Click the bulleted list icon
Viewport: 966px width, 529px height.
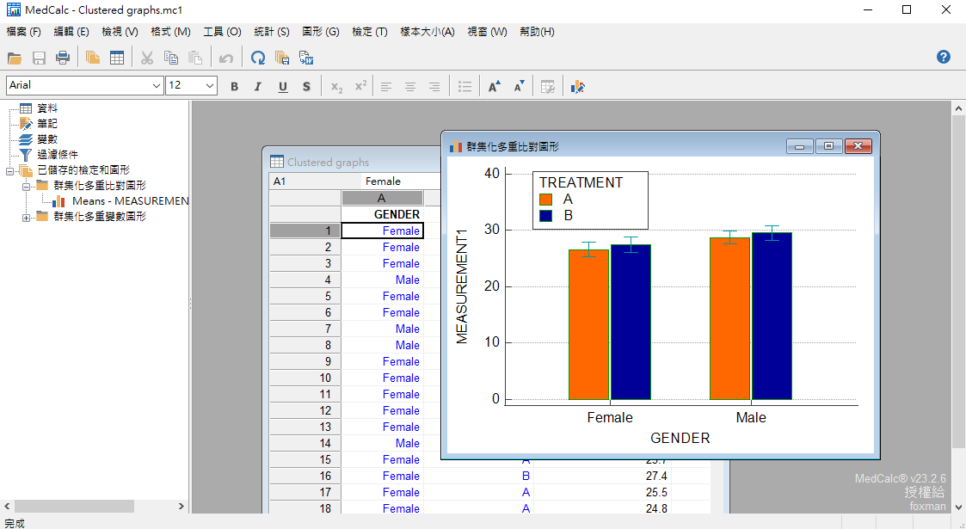(x=465, y=87)
